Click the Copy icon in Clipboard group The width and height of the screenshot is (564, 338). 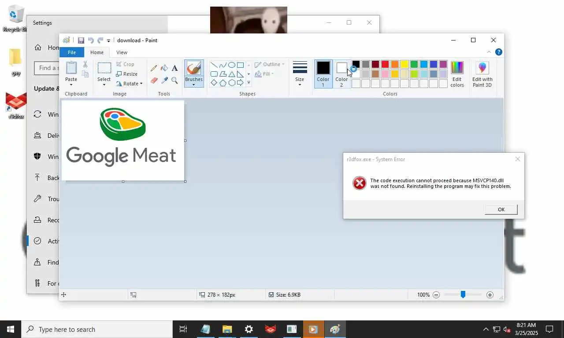coord(85,74)
